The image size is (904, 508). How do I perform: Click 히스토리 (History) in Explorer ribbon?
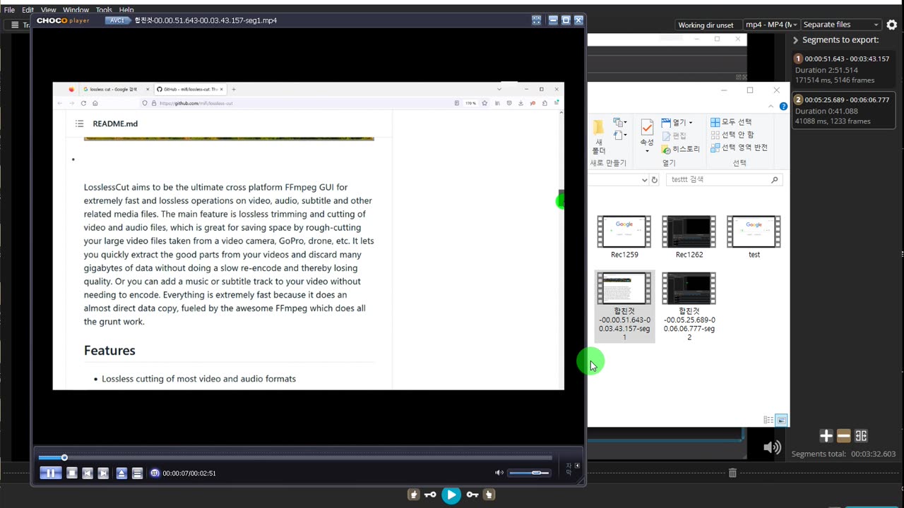point(680,149)
